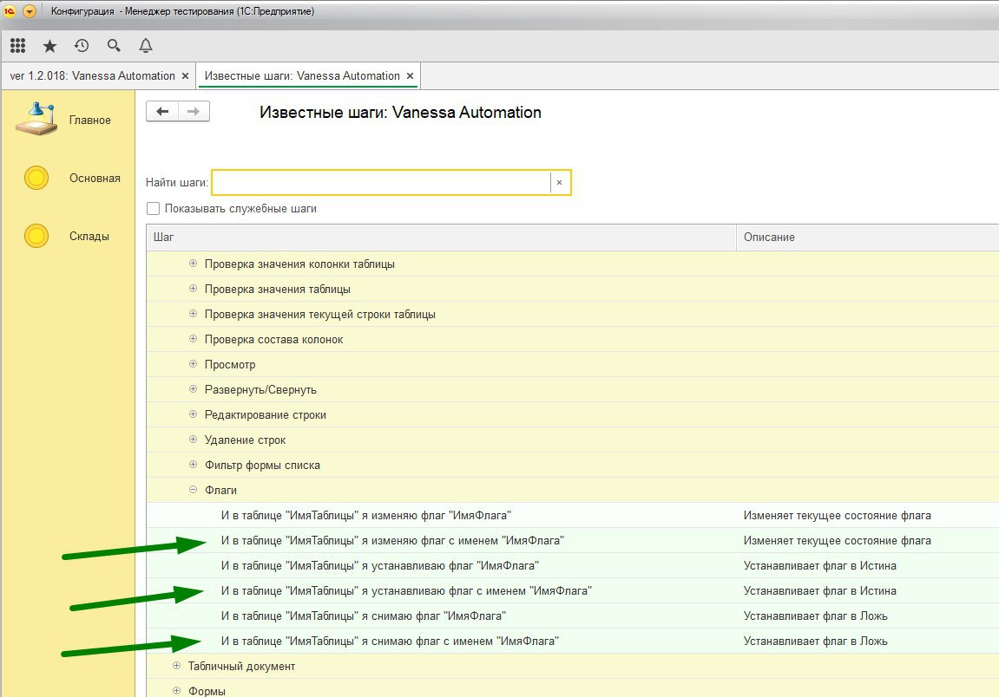The height and width of the screenshot is (697, 999).
Task: Open the Склады section
Action: click(x=89, y=236)
